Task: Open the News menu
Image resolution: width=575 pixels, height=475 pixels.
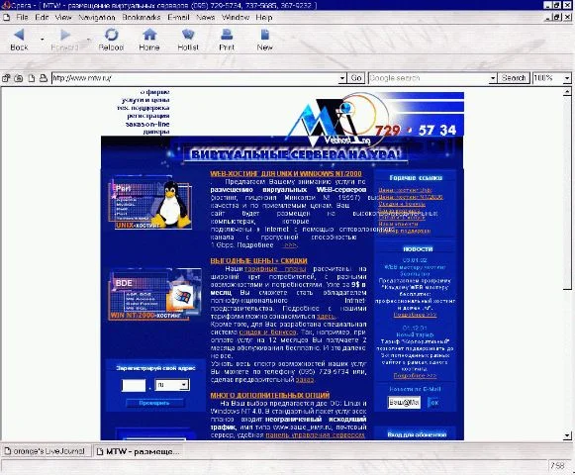Action: click(x=206, y=17)
